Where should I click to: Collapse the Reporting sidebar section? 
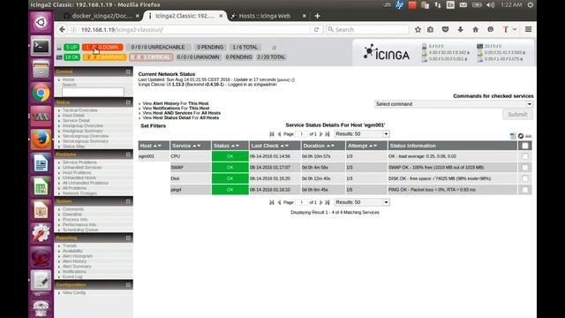tap(128, 238)
